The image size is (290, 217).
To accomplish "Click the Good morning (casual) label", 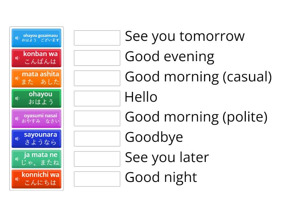I will point(198,76).
